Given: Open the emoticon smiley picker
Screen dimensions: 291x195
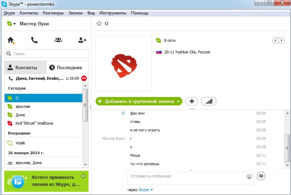Looking at the screenshot, I should (249, 177).
